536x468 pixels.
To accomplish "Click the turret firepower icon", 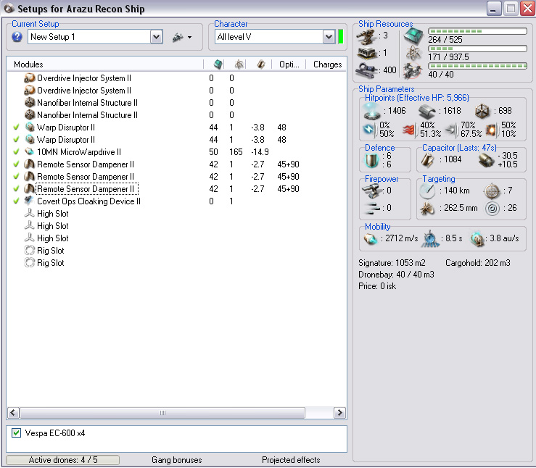I will coord(372,191).
